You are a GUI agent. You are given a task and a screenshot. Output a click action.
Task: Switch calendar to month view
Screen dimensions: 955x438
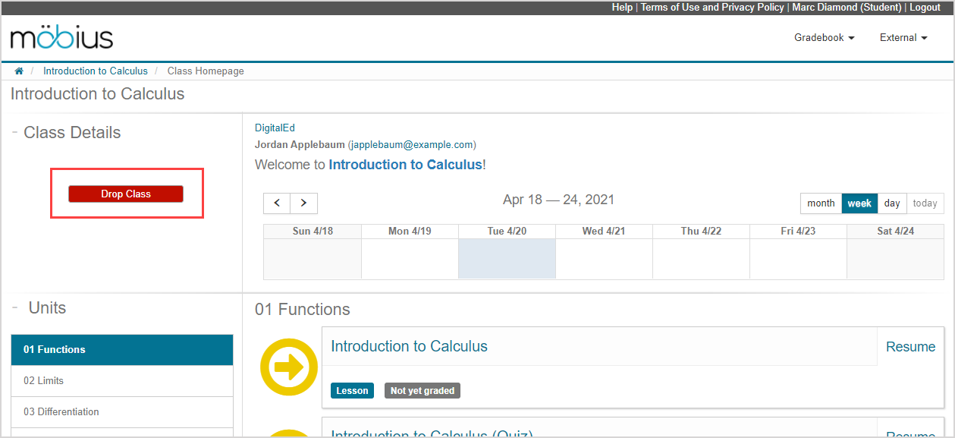(821, 203)
